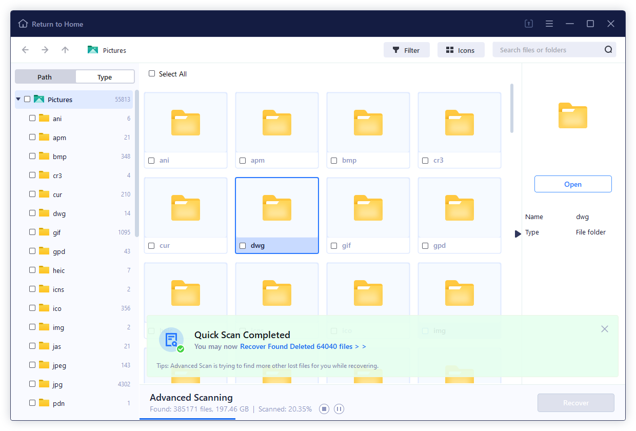The width and height of the screenshot is (636, 431).
Task: Switch to the Type tab
Action: (x=105, y=76)
